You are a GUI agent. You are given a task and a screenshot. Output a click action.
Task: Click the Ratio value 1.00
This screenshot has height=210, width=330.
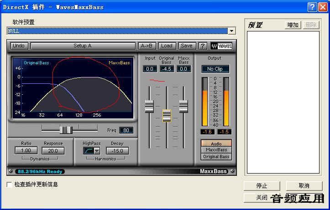pos(26,150)
